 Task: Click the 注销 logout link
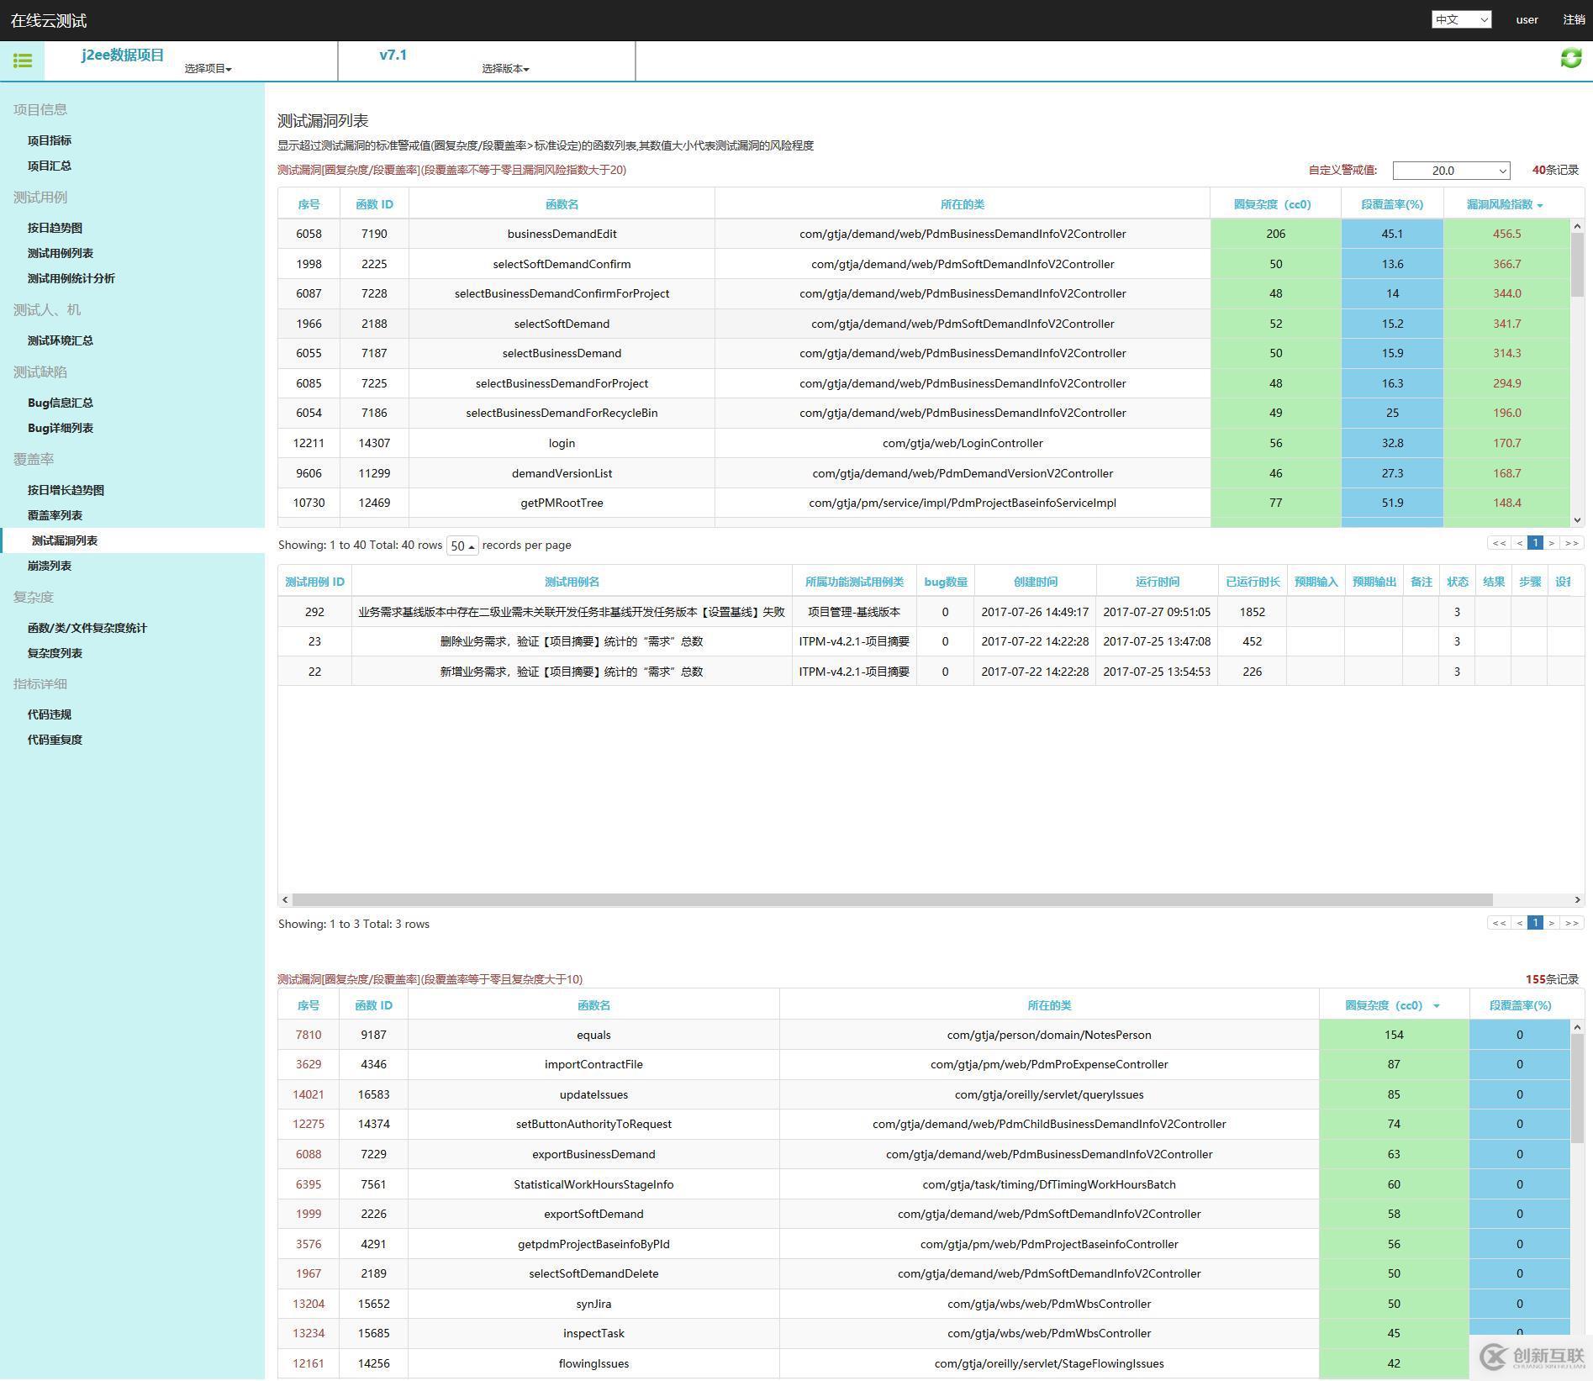(x=1574, y=19)
